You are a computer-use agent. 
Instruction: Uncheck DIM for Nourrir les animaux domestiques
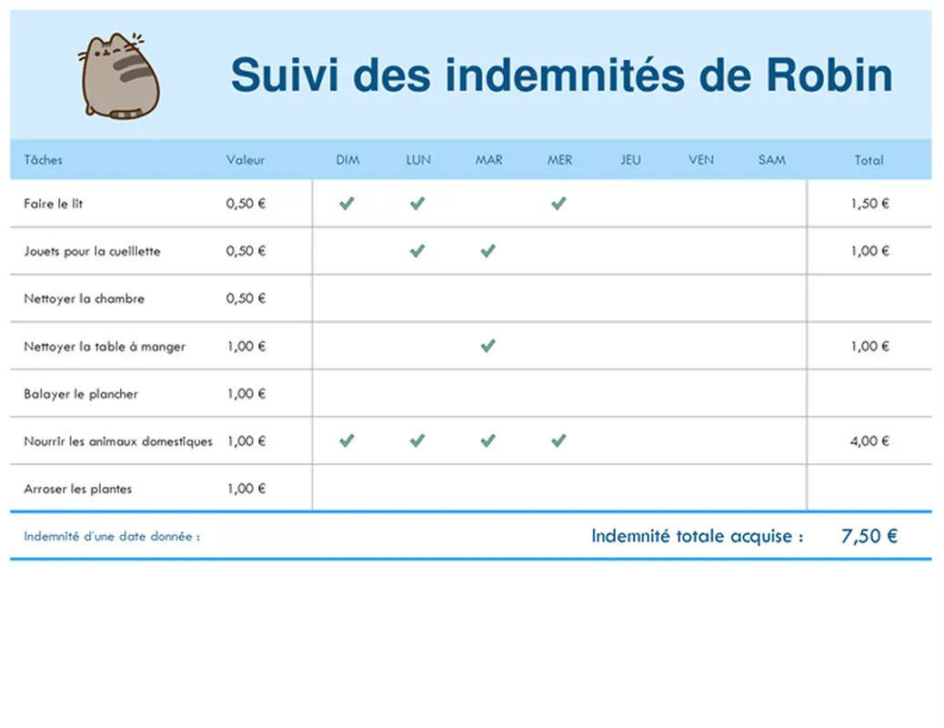pos(346,440)
